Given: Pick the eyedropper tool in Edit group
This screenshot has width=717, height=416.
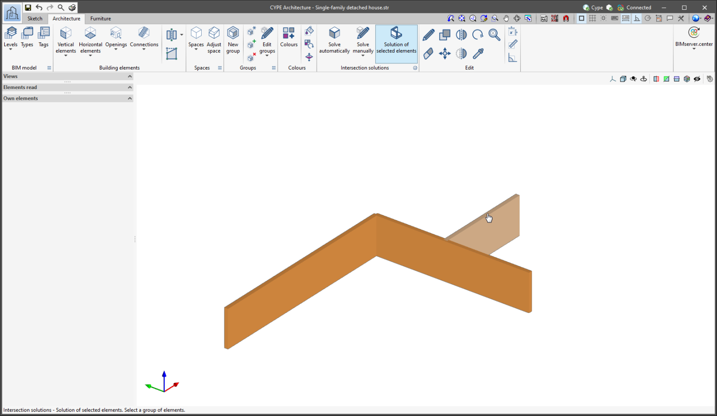Looking at the screenshot, I should point(478,54).
